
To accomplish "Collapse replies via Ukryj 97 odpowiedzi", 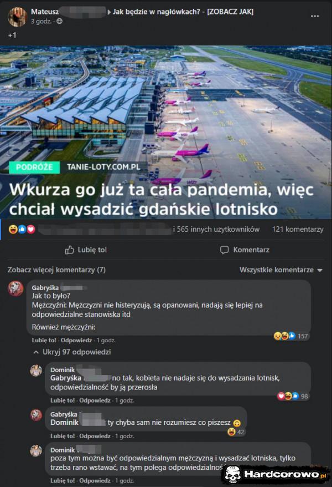I will click(72, 352).
